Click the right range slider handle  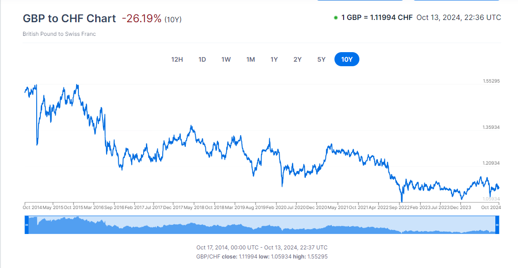click(x=497, y=225)
